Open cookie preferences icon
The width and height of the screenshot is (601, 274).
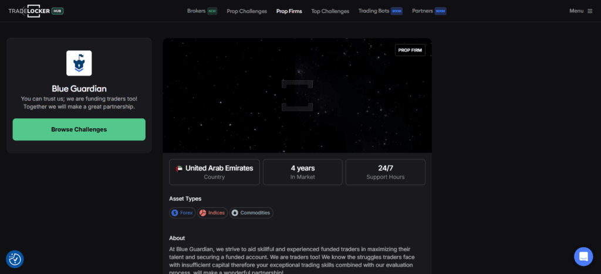[15, 259]
